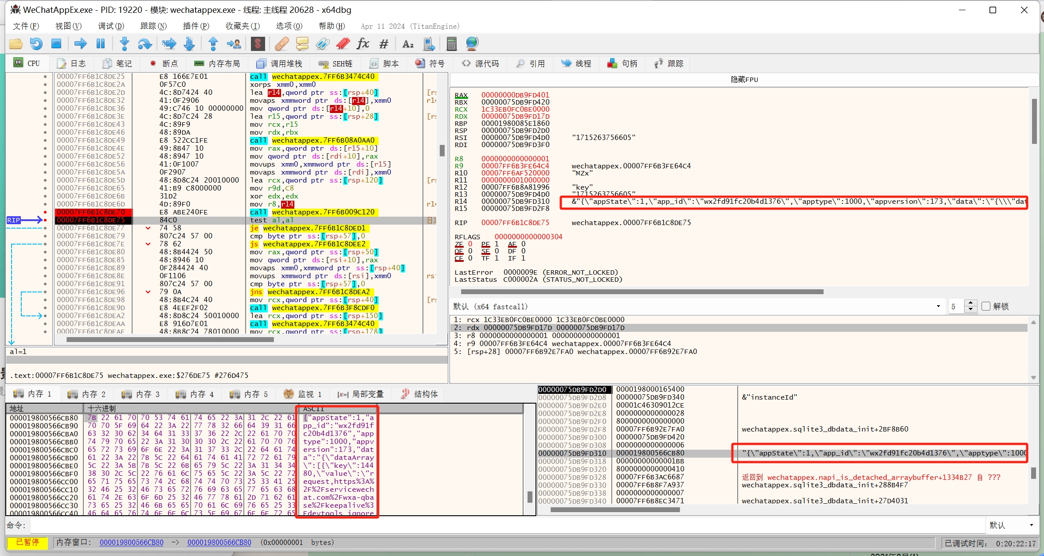Viewport: 1044px width, 556px height.
Task: Click the Step over icon
Action: coord(145,43)
